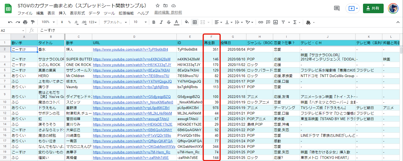The width and height of the screenshot is (403, 161).
Task: Click the green 共有 share button
Action: [373, 8]
